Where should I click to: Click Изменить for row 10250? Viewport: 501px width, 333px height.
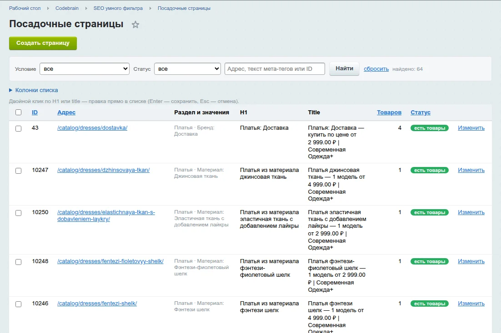click(x=471, y=212)
